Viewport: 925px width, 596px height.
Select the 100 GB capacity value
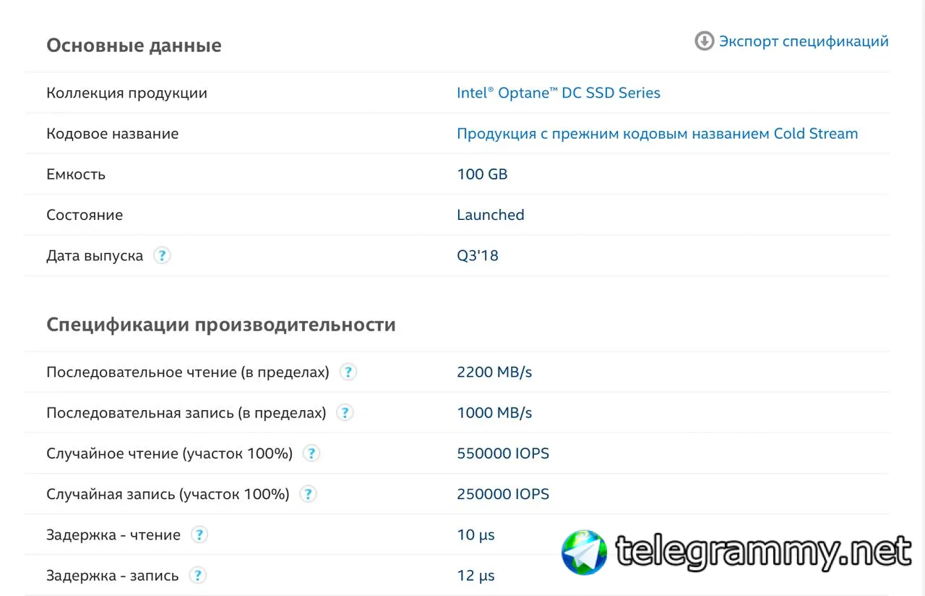(482, 174)
